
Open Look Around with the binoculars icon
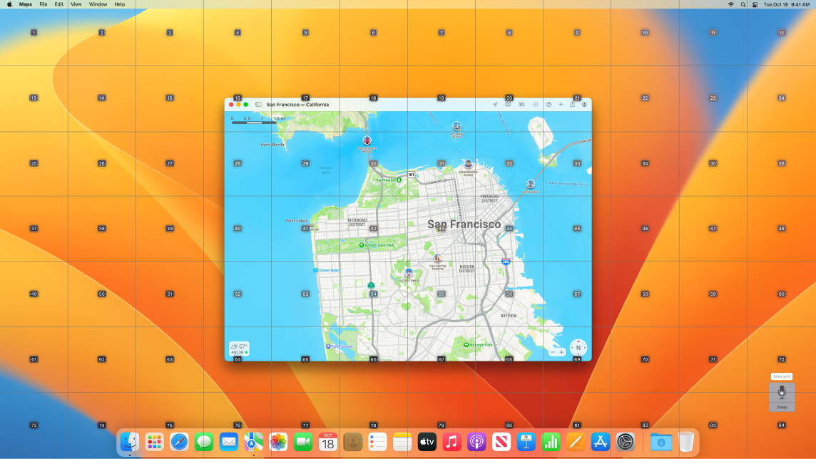coord(536,104)
